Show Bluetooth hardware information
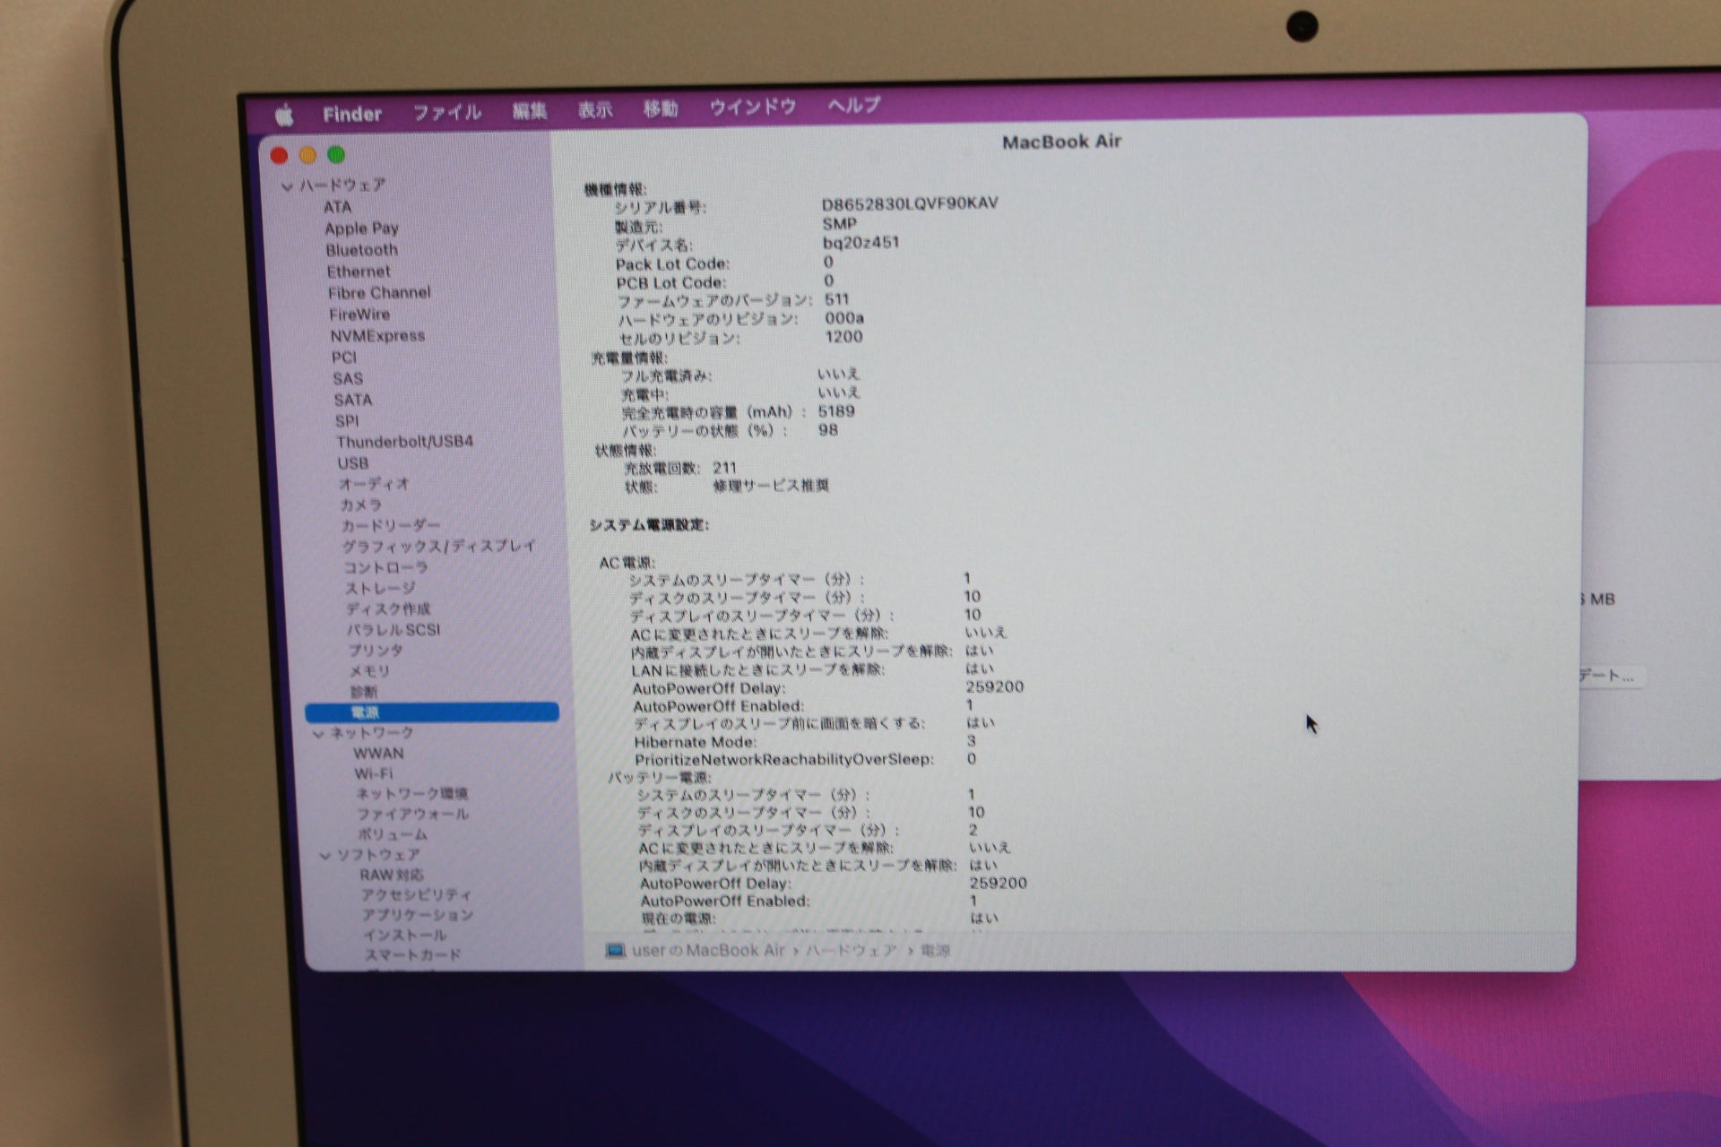 361,250
